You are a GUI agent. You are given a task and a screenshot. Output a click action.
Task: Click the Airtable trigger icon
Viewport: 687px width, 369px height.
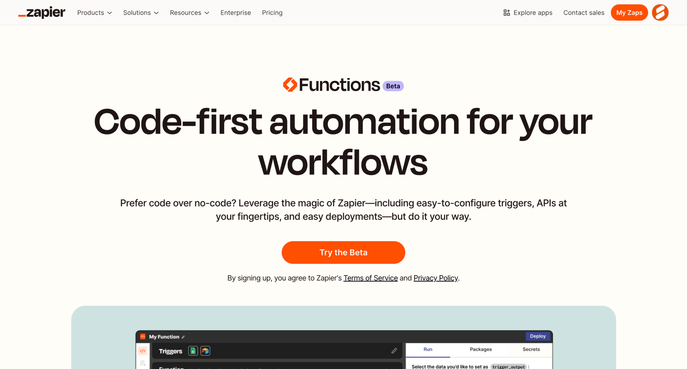205,351
